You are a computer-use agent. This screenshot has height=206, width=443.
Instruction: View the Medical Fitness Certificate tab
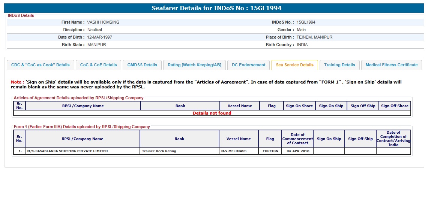[391, 65]
